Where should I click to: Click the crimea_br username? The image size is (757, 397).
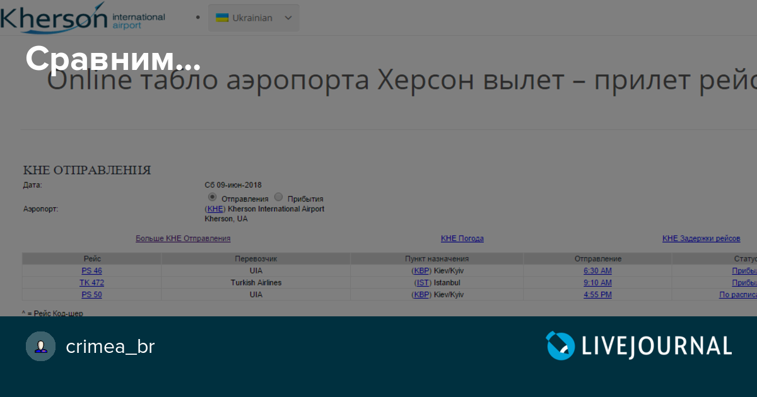(x=110, y=347)
